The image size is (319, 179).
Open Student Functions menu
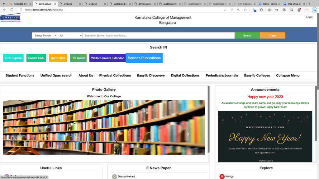pyautogui.click(x=20, y=76)
